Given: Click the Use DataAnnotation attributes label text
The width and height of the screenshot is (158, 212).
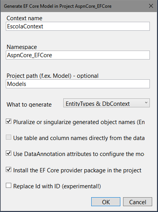Looking at the screenshot, I should pos(79,154).
